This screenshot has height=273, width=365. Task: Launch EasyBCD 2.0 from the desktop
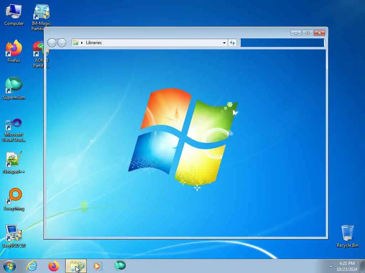(x=14, y=236)
